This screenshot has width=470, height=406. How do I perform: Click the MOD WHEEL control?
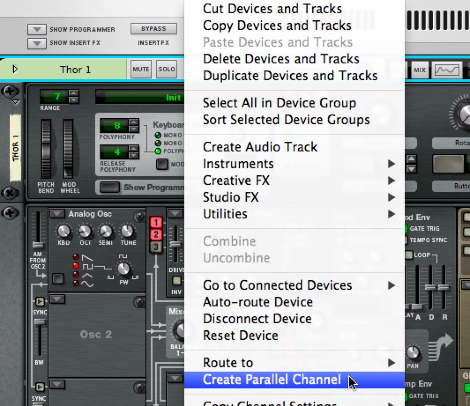(68, 149)
